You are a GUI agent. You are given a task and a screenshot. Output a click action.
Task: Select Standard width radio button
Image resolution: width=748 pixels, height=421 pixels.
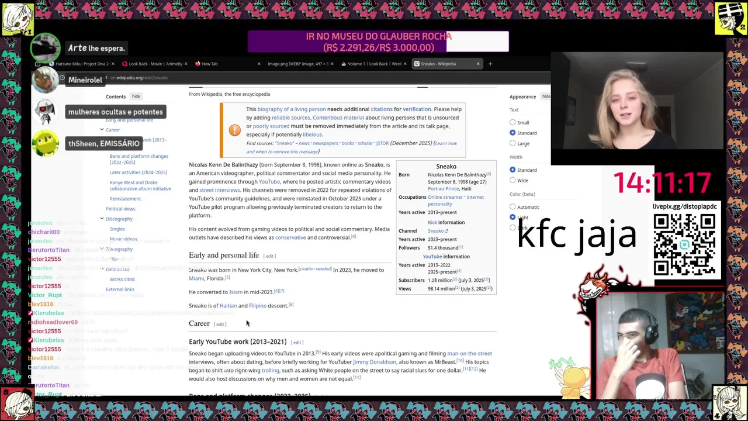coord(512,170)
